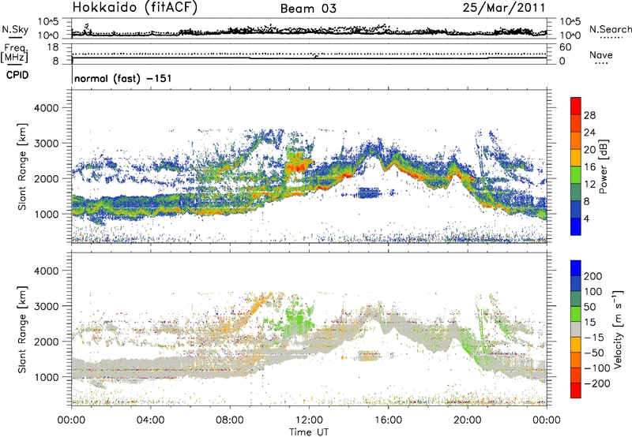Screen dimensions: 632x437
Task: Click the 'Power [dB]' colorbar title
Action: (x=603, y=166)
